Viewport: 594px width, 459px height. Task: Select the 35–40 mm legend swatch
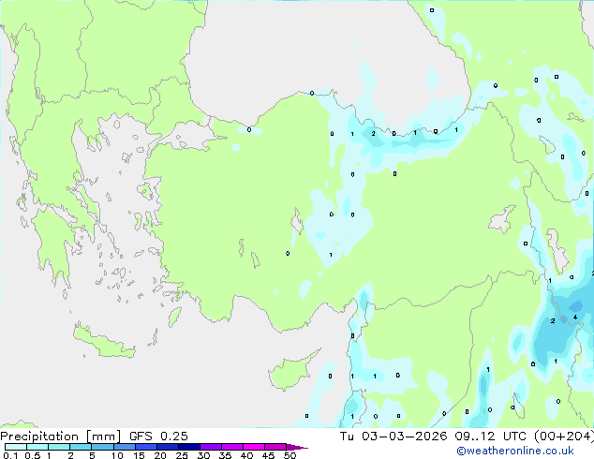232,447
